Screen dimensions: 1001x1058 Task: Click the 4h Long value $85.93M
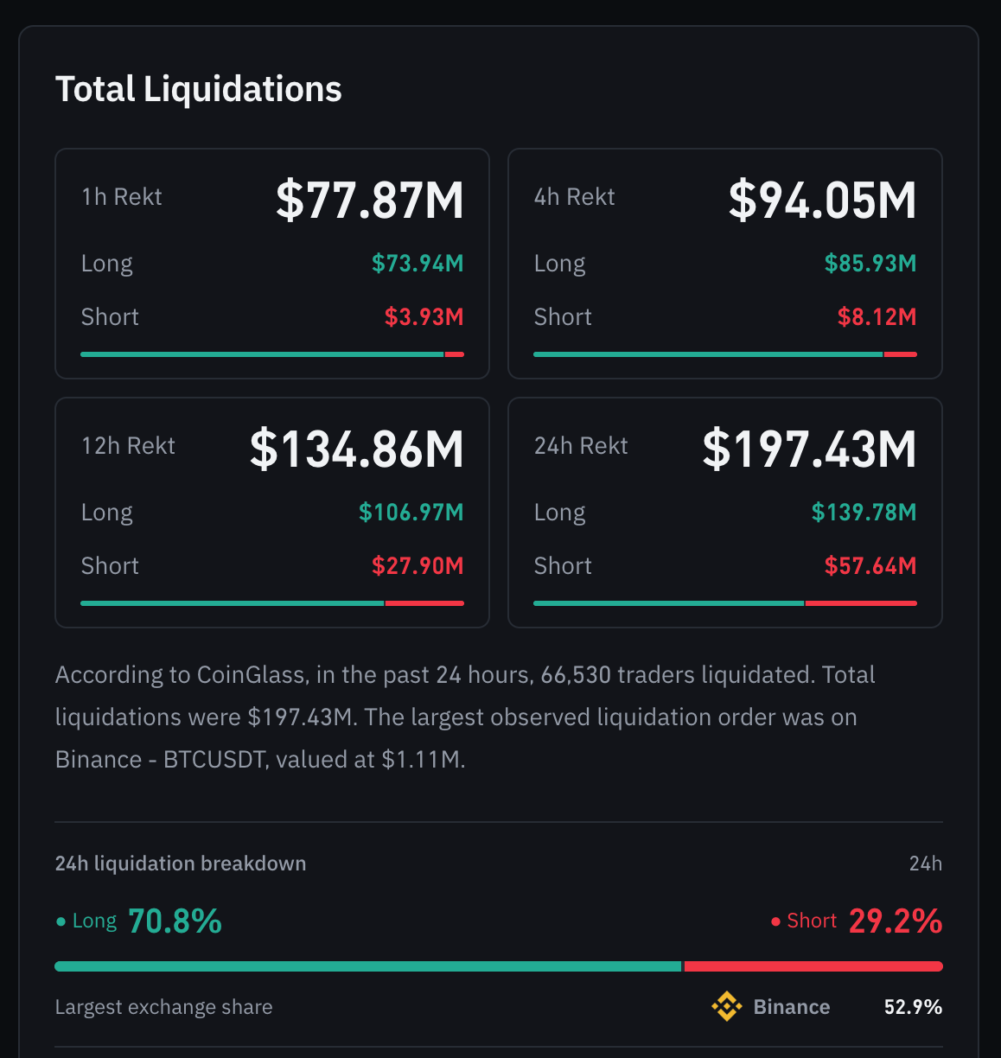point(870,264)
